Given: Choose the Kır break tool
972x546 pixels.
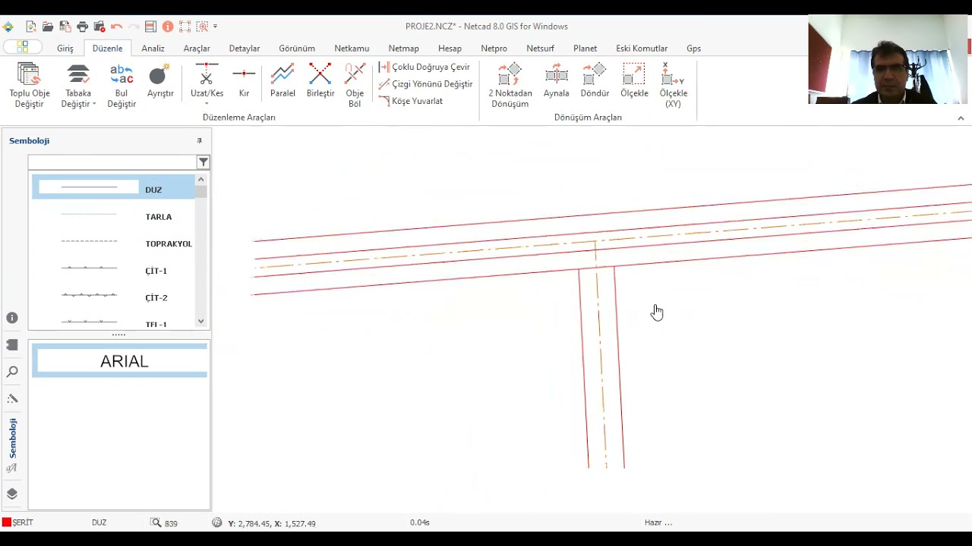Looking at the screenshot, I should 244,80.
